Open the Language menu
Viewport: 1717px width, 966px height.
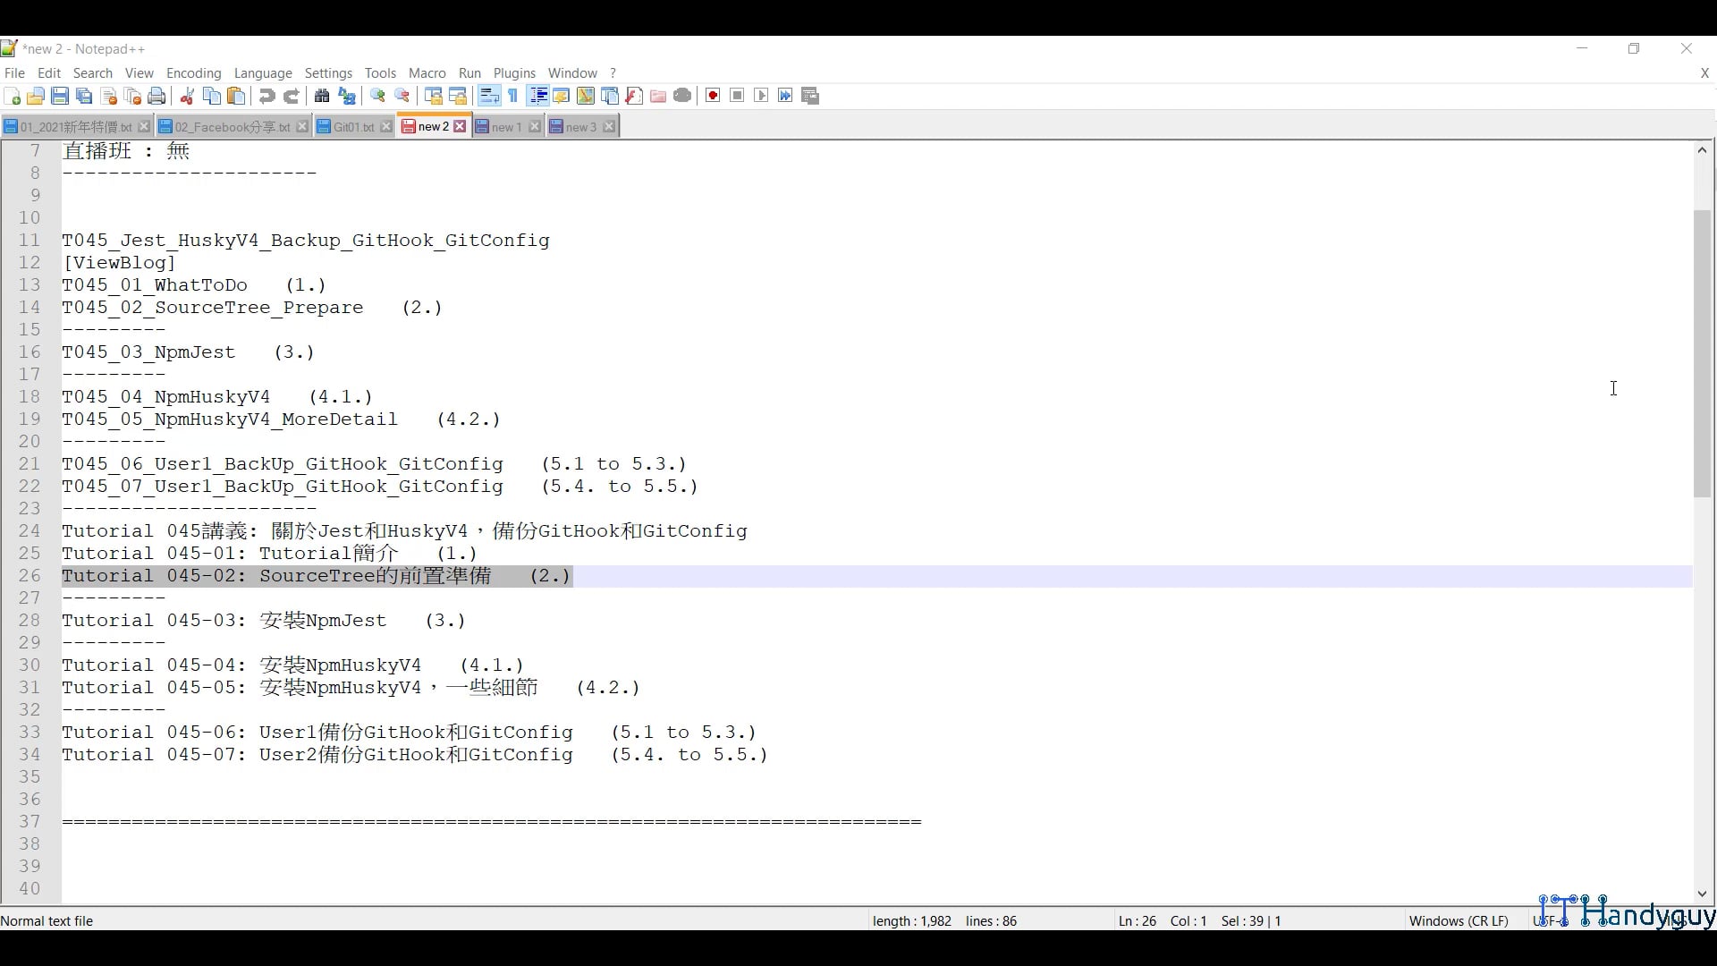tap(263, 72)
